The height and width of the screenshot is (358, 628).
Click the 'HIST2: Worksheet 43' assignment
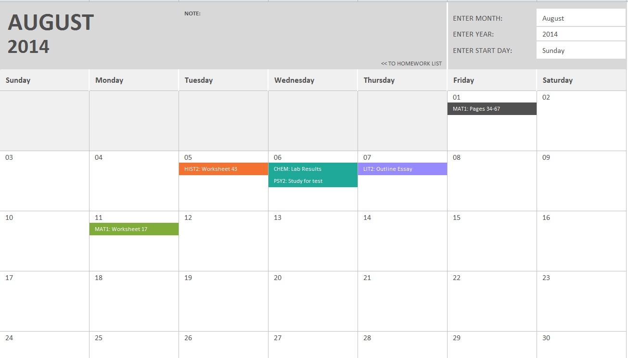(223, 169)
